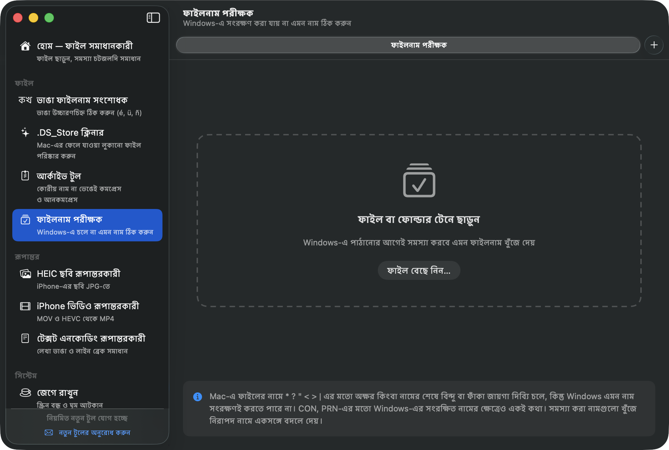Switch to the ফাইলনাম পরীক্ষক tab
The image size is (669, 450).
click(x=408, y=45)
